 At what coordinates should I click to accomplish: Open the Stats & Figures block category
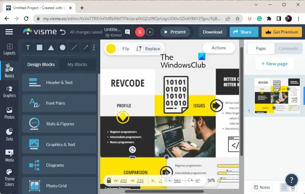click(59, 124)
